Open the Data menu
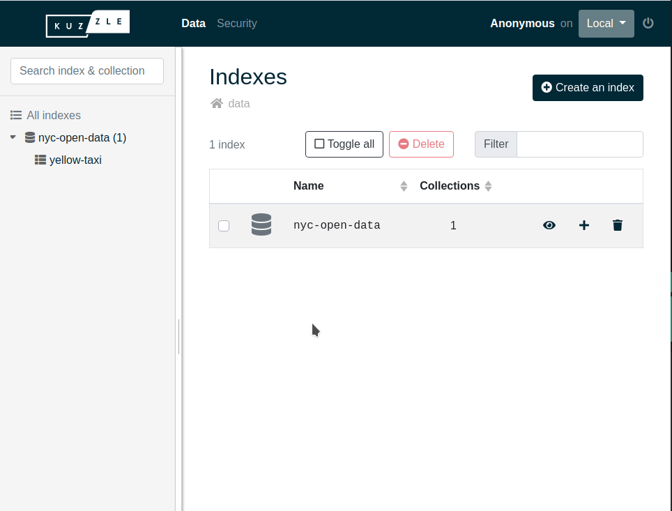The width and height of the screenshot is (672, 511). coord(193,24)
